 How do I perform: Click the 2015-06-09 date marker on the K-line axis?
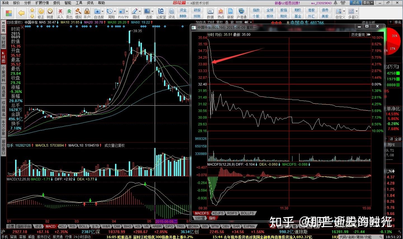click(167, 221)
